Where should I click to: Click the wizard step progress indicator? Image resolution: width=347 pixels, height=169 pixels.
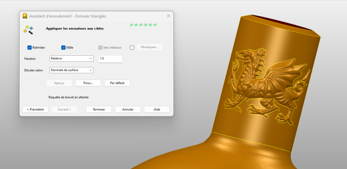point(143,25)
